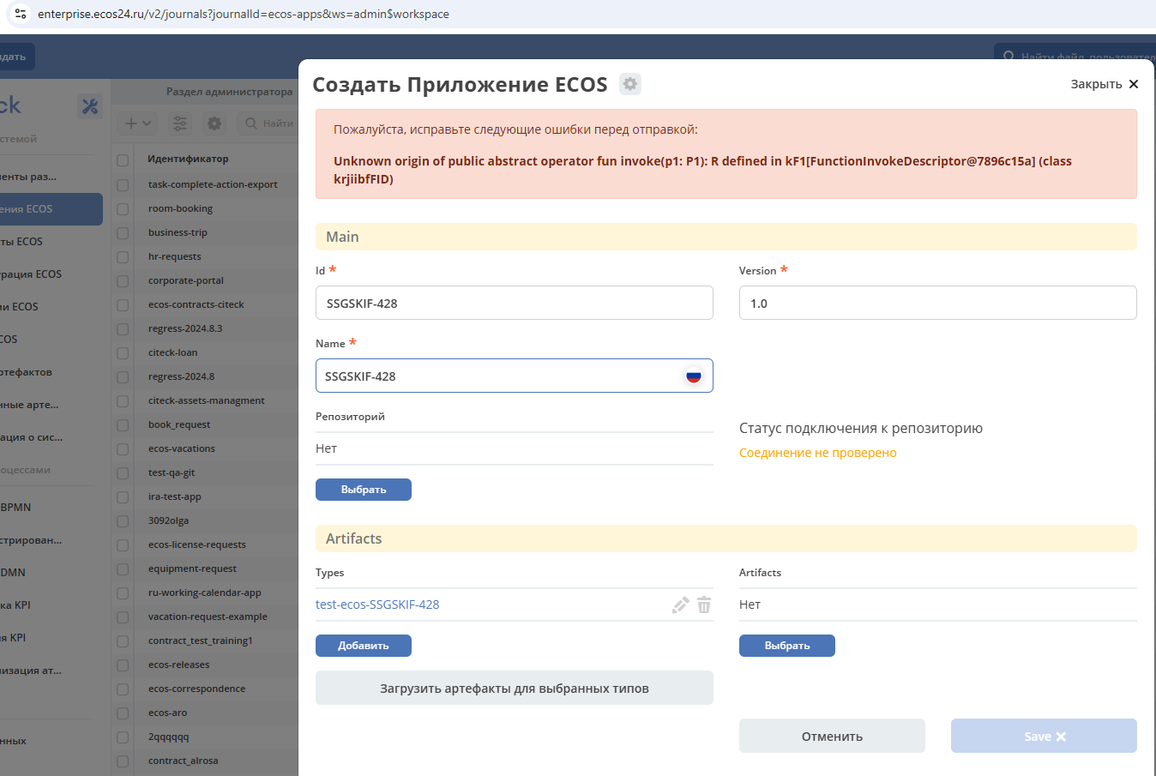This screenshot has width=1156, height=776.
Task: Click the Version input field
Action: (x=937, y=303)
